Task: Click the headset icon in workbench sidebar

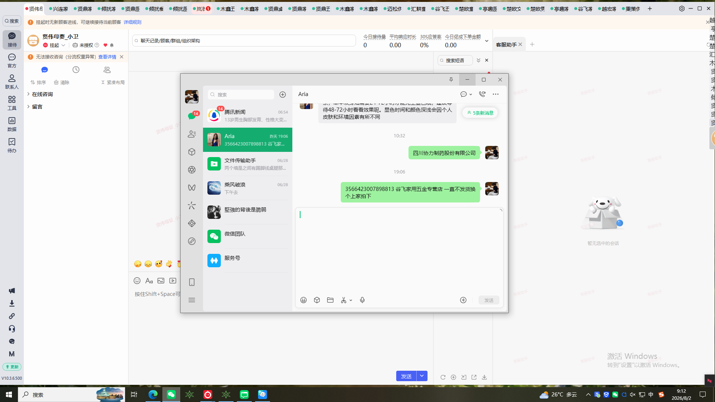Action: (x=12, y=329)
